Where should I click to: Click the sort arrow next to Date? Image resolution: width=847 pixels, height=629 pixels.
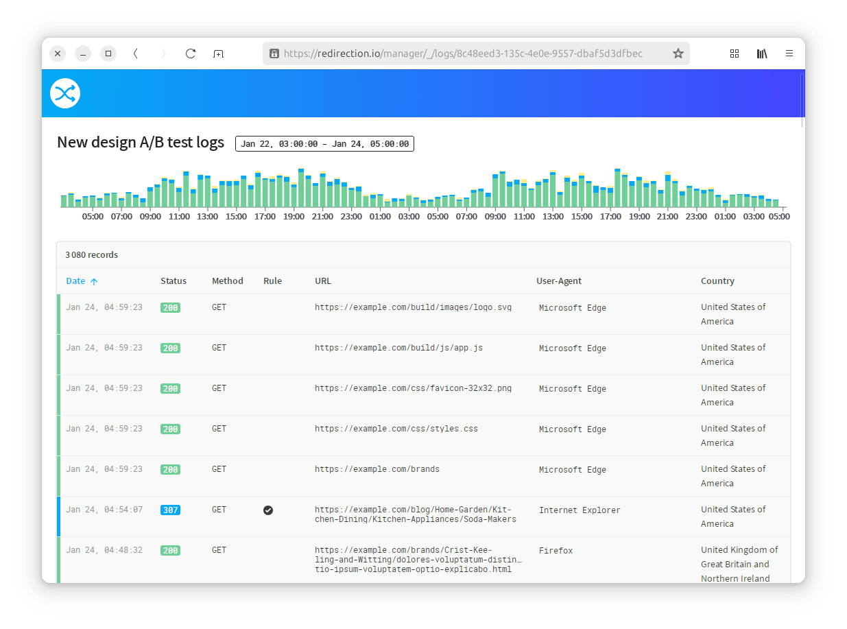(94, 281)
